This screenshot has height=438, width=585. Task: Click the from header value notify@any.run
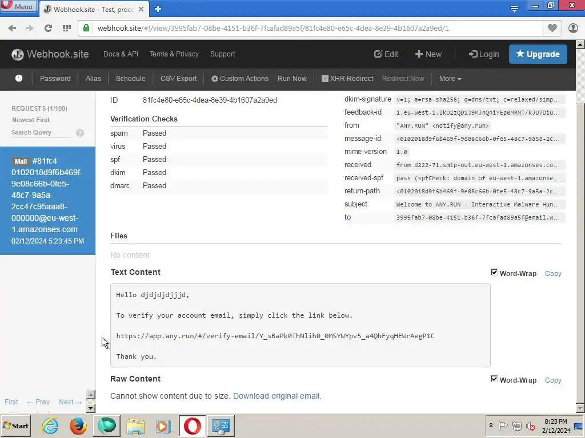[x=443, y=126]
